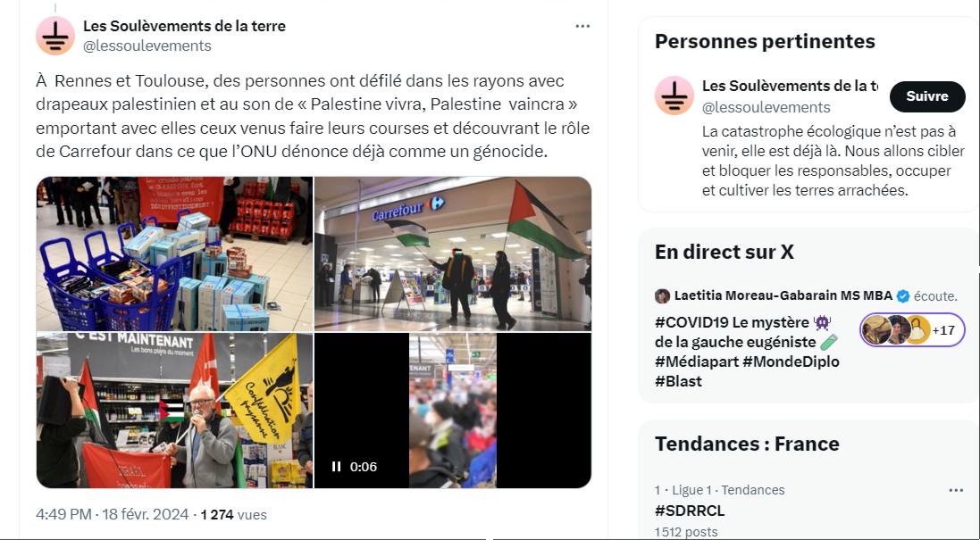
Task: Click the blue verified badge beside Laetitia's name
Action: [903, 296]
